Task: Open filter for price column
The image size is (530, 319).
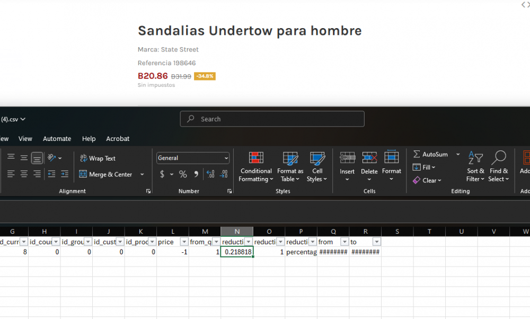Action: pos(184,242)
